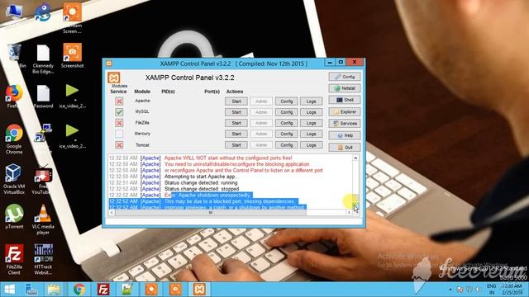Start the Apache module
Screen dimensions: 529x297
point(236,101)
